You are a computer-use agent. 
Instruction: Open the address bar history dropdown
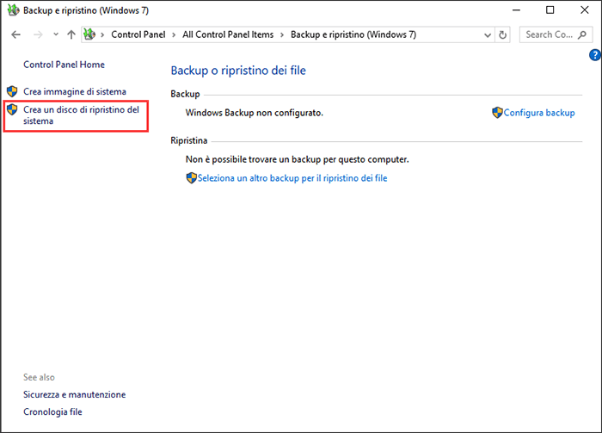point(488,35)
